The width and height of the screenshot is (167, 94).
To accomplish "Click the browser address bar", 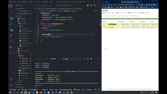I will [125, 5].
